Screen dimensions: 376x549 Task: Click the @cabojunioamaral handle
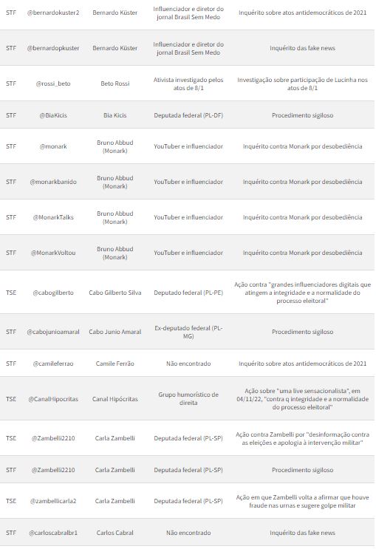53,332
